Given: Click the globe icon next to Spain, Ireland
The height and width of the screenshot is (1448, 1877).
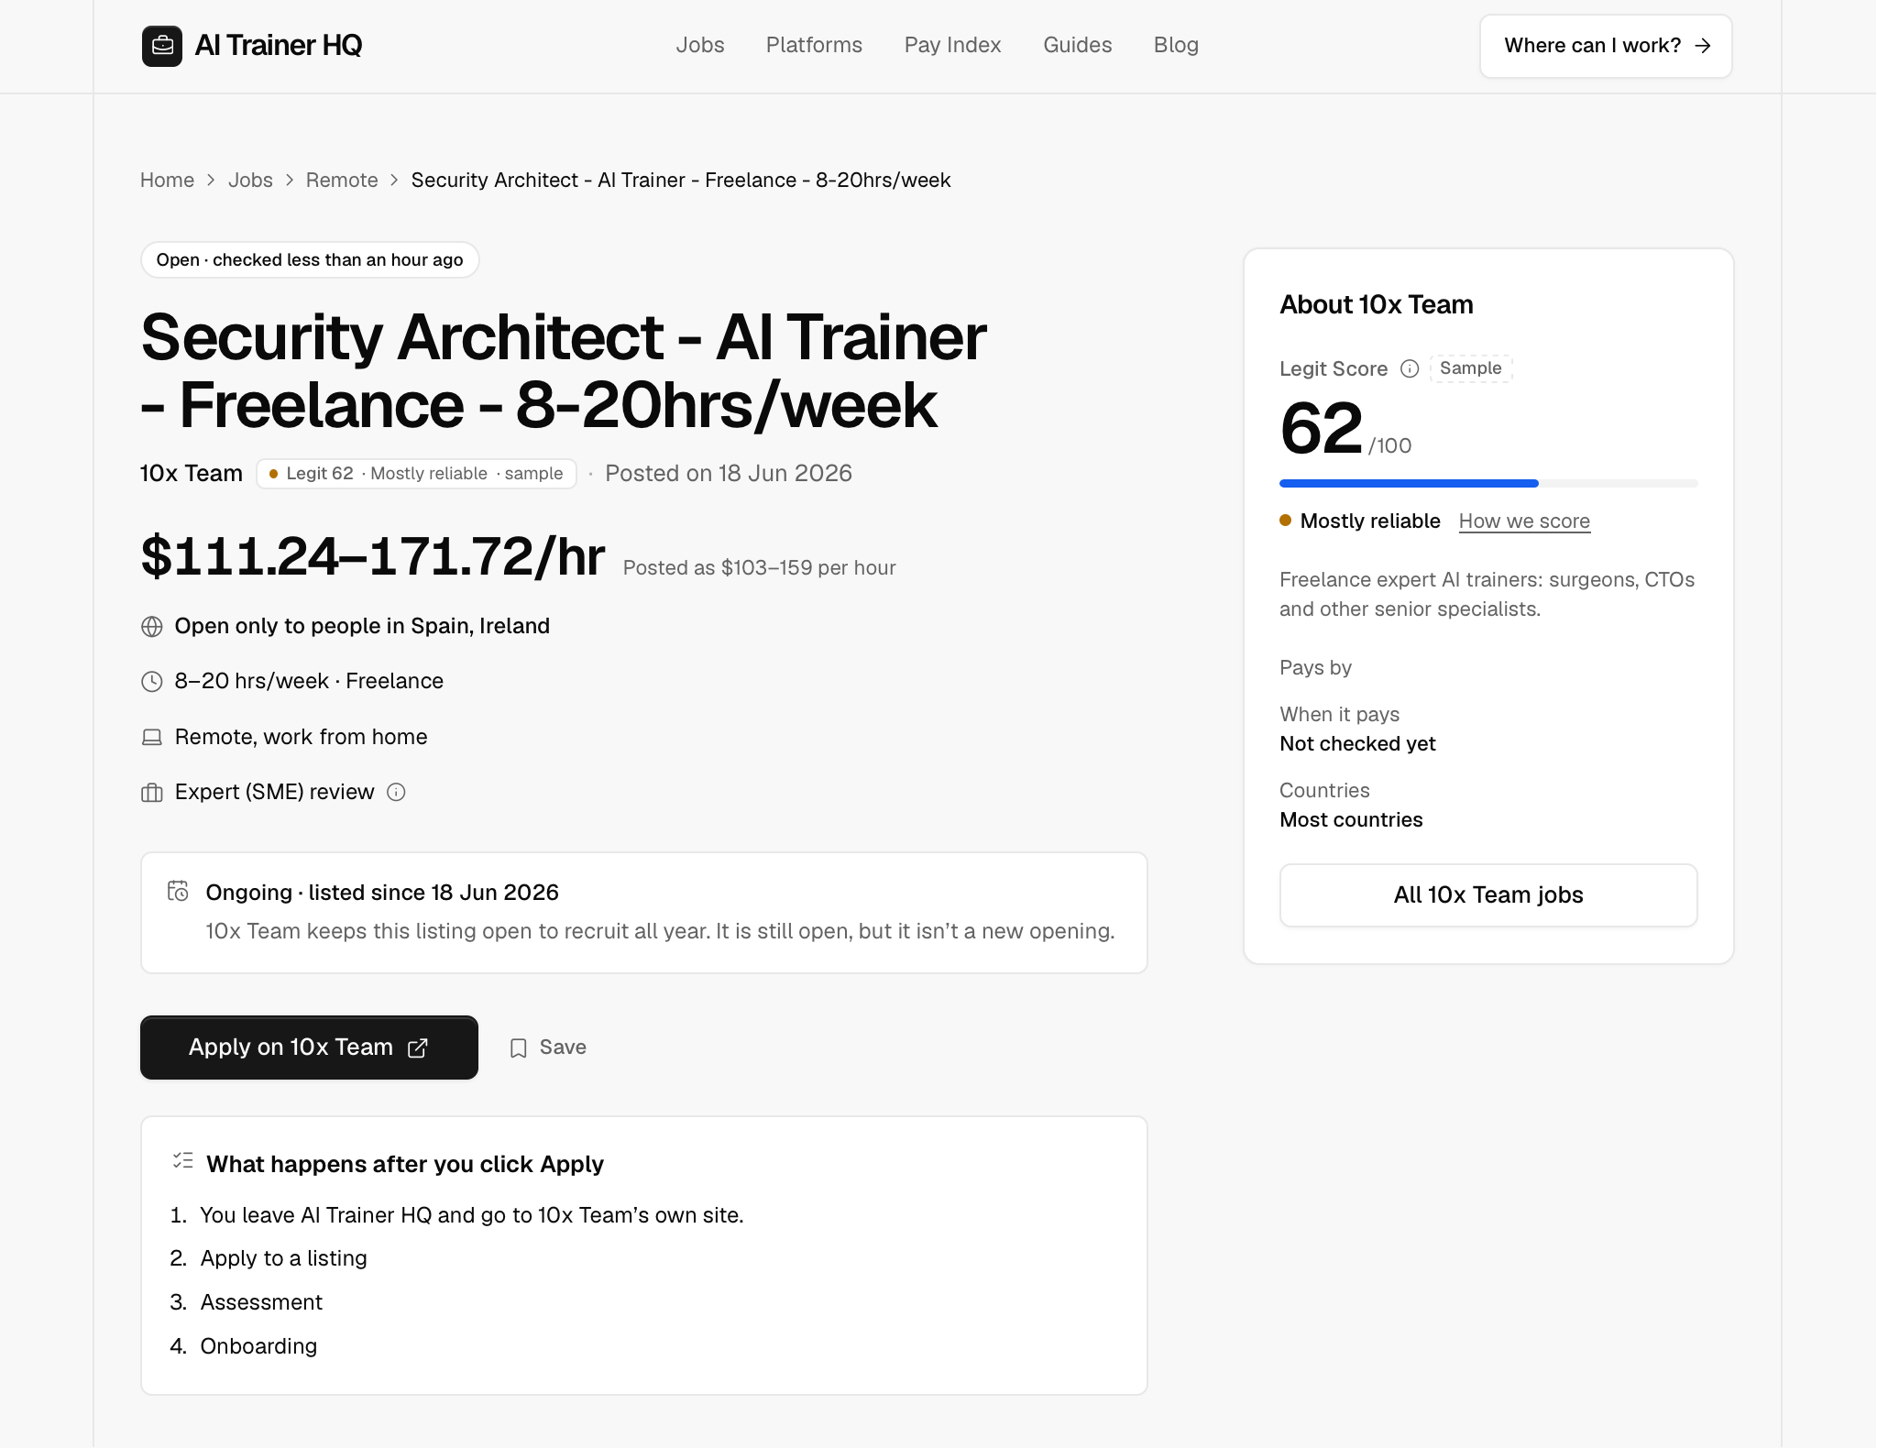Looking at the screenshot, I should tap(152, 627).
